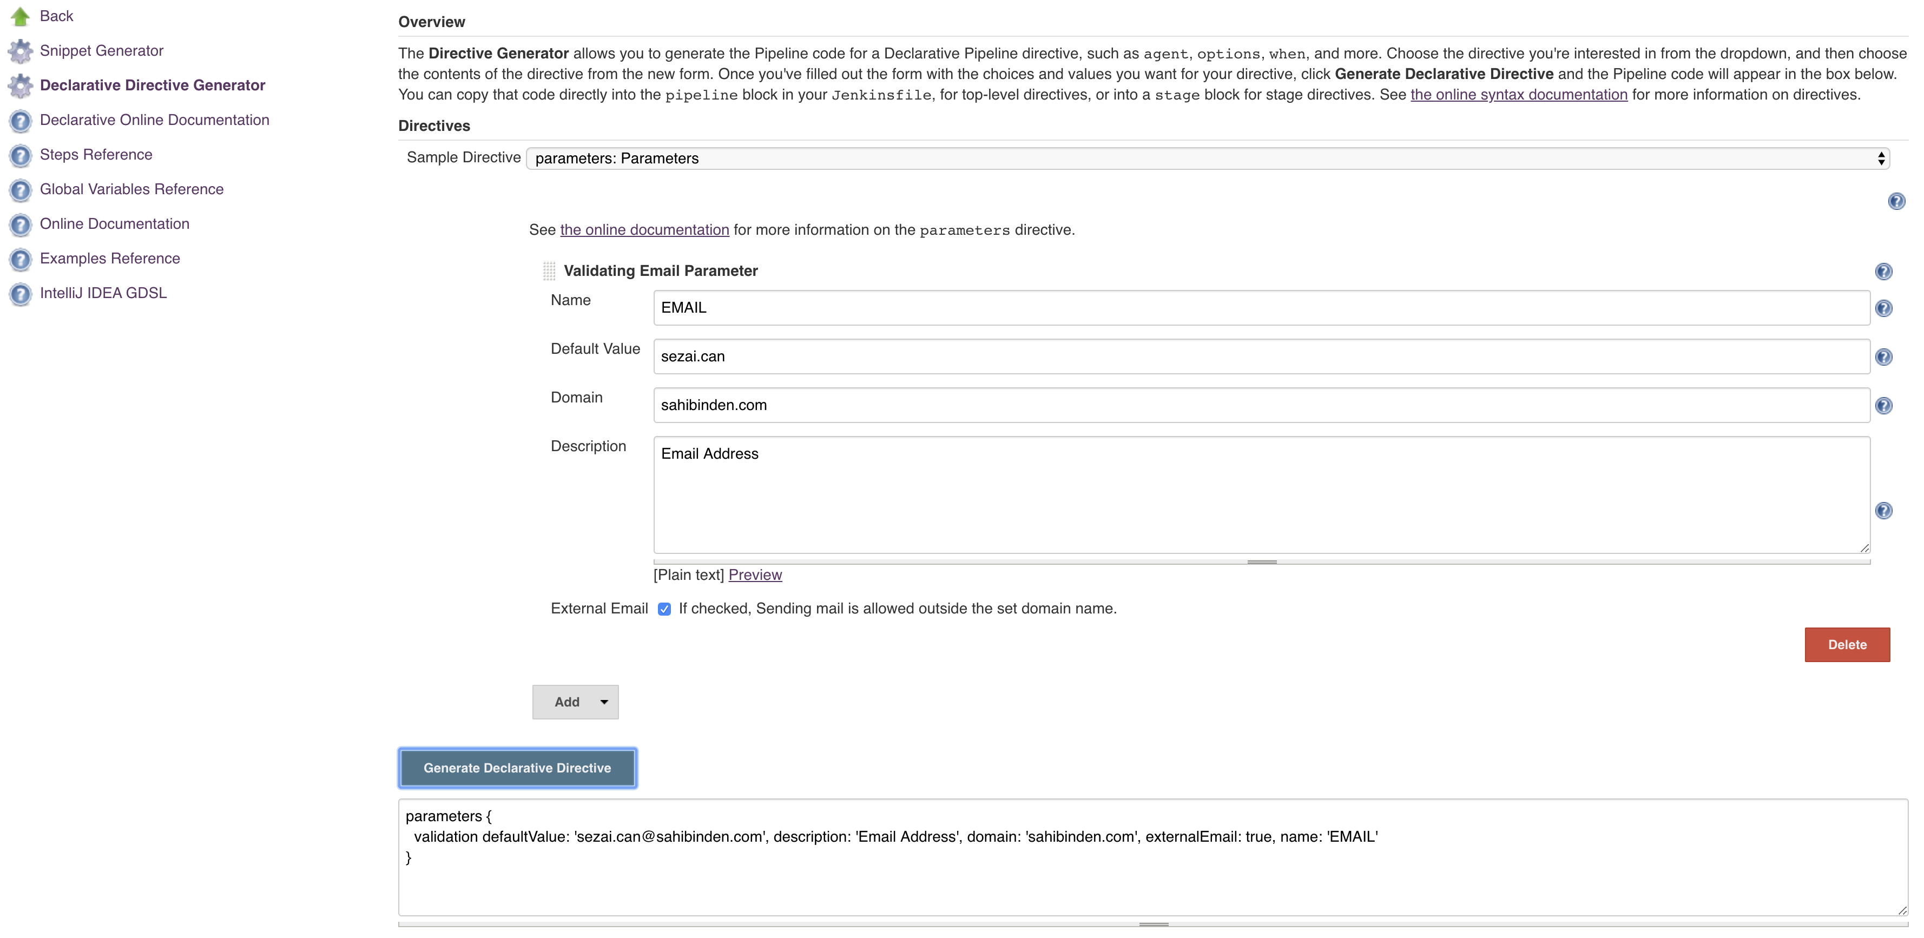Viewport: 1924px width, 938px height.
Task: Click the sidebar Online Documentation help icon
Action: tap(20, 224)
